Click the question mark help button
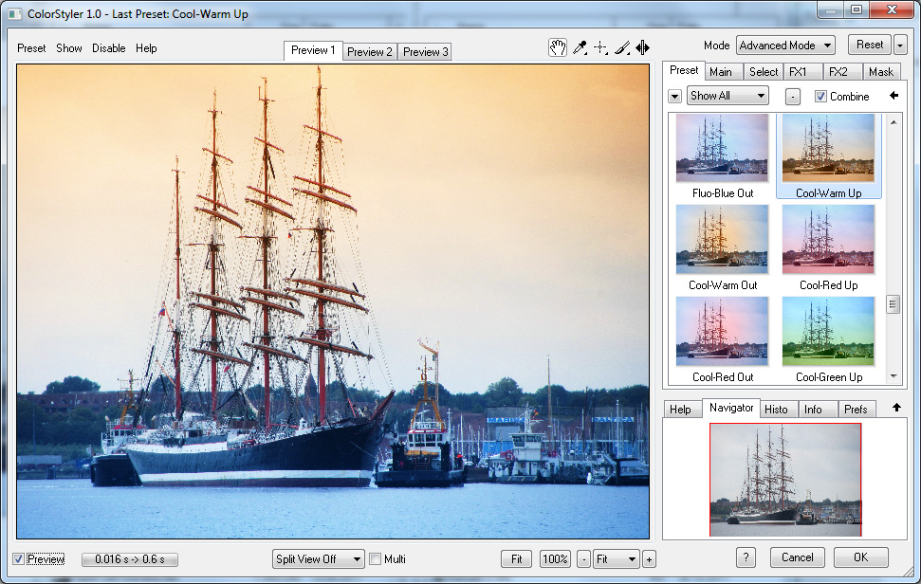 click(x=746, y=557)
